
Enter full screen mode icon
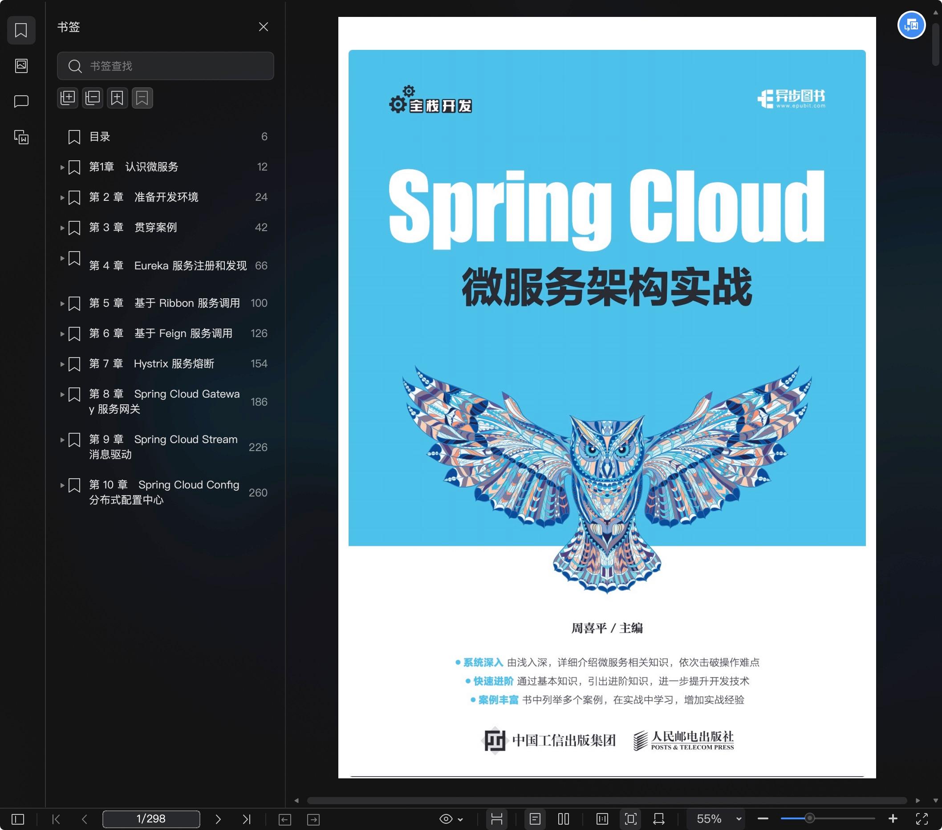(x=922, y=819)
